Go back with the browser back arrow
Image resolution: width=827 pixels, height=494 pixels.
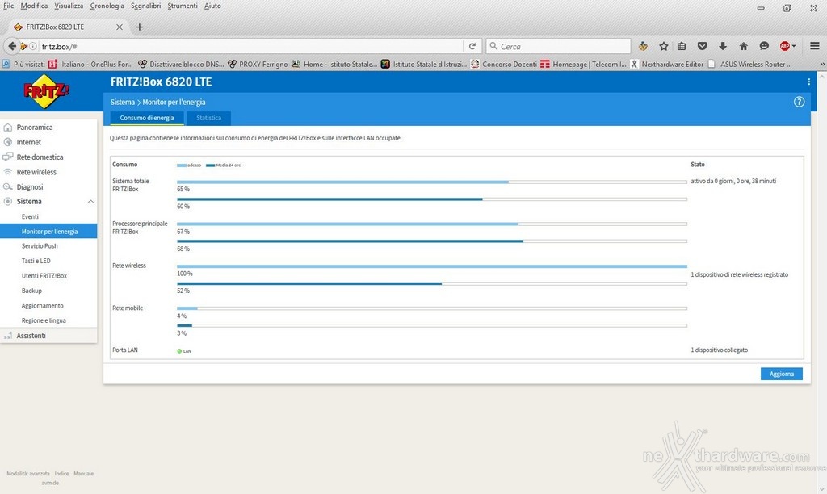pyautogui.click(x=11, y=46)
